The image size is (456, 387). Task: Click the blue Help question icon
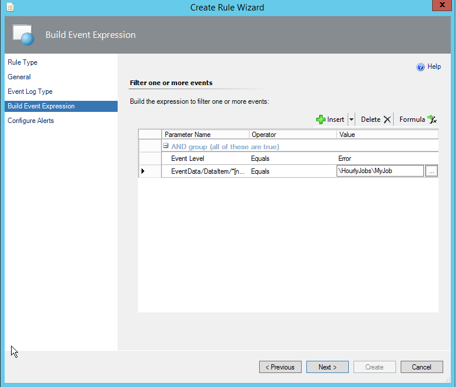coord(420,67)
